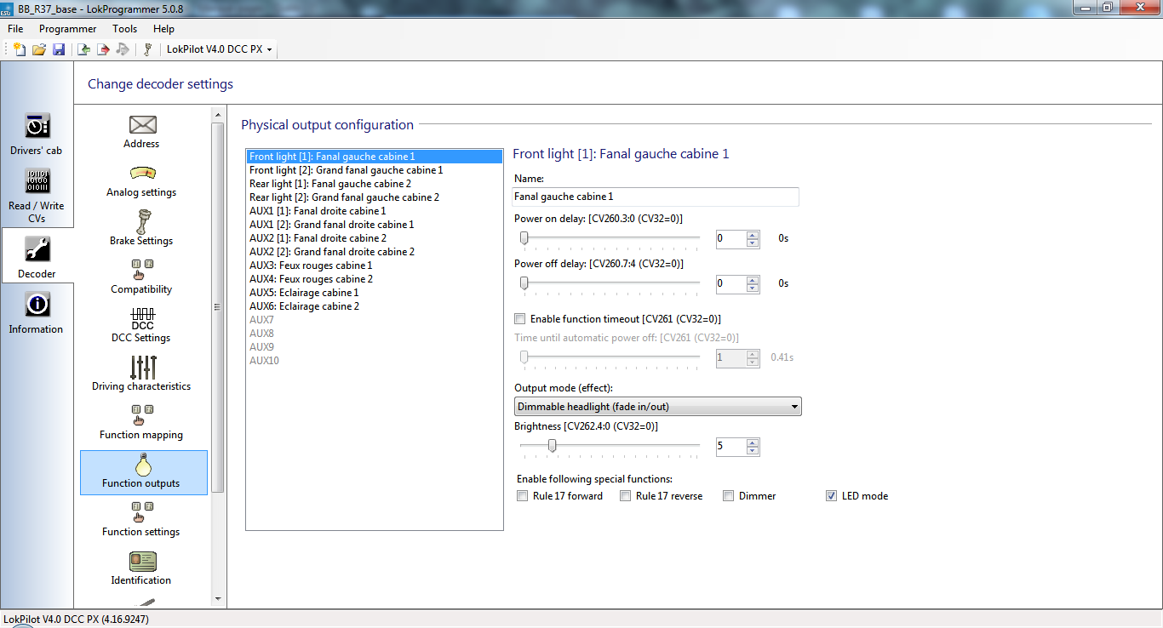Toggle the Dimmer checkbox

click(x=729, y=496)
